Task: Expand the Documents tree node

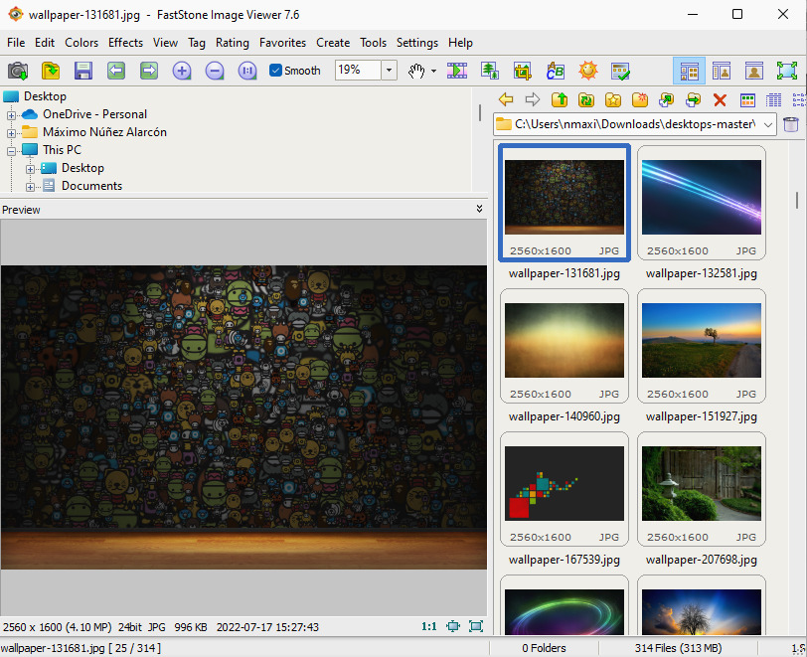Action: click(30, 186)
